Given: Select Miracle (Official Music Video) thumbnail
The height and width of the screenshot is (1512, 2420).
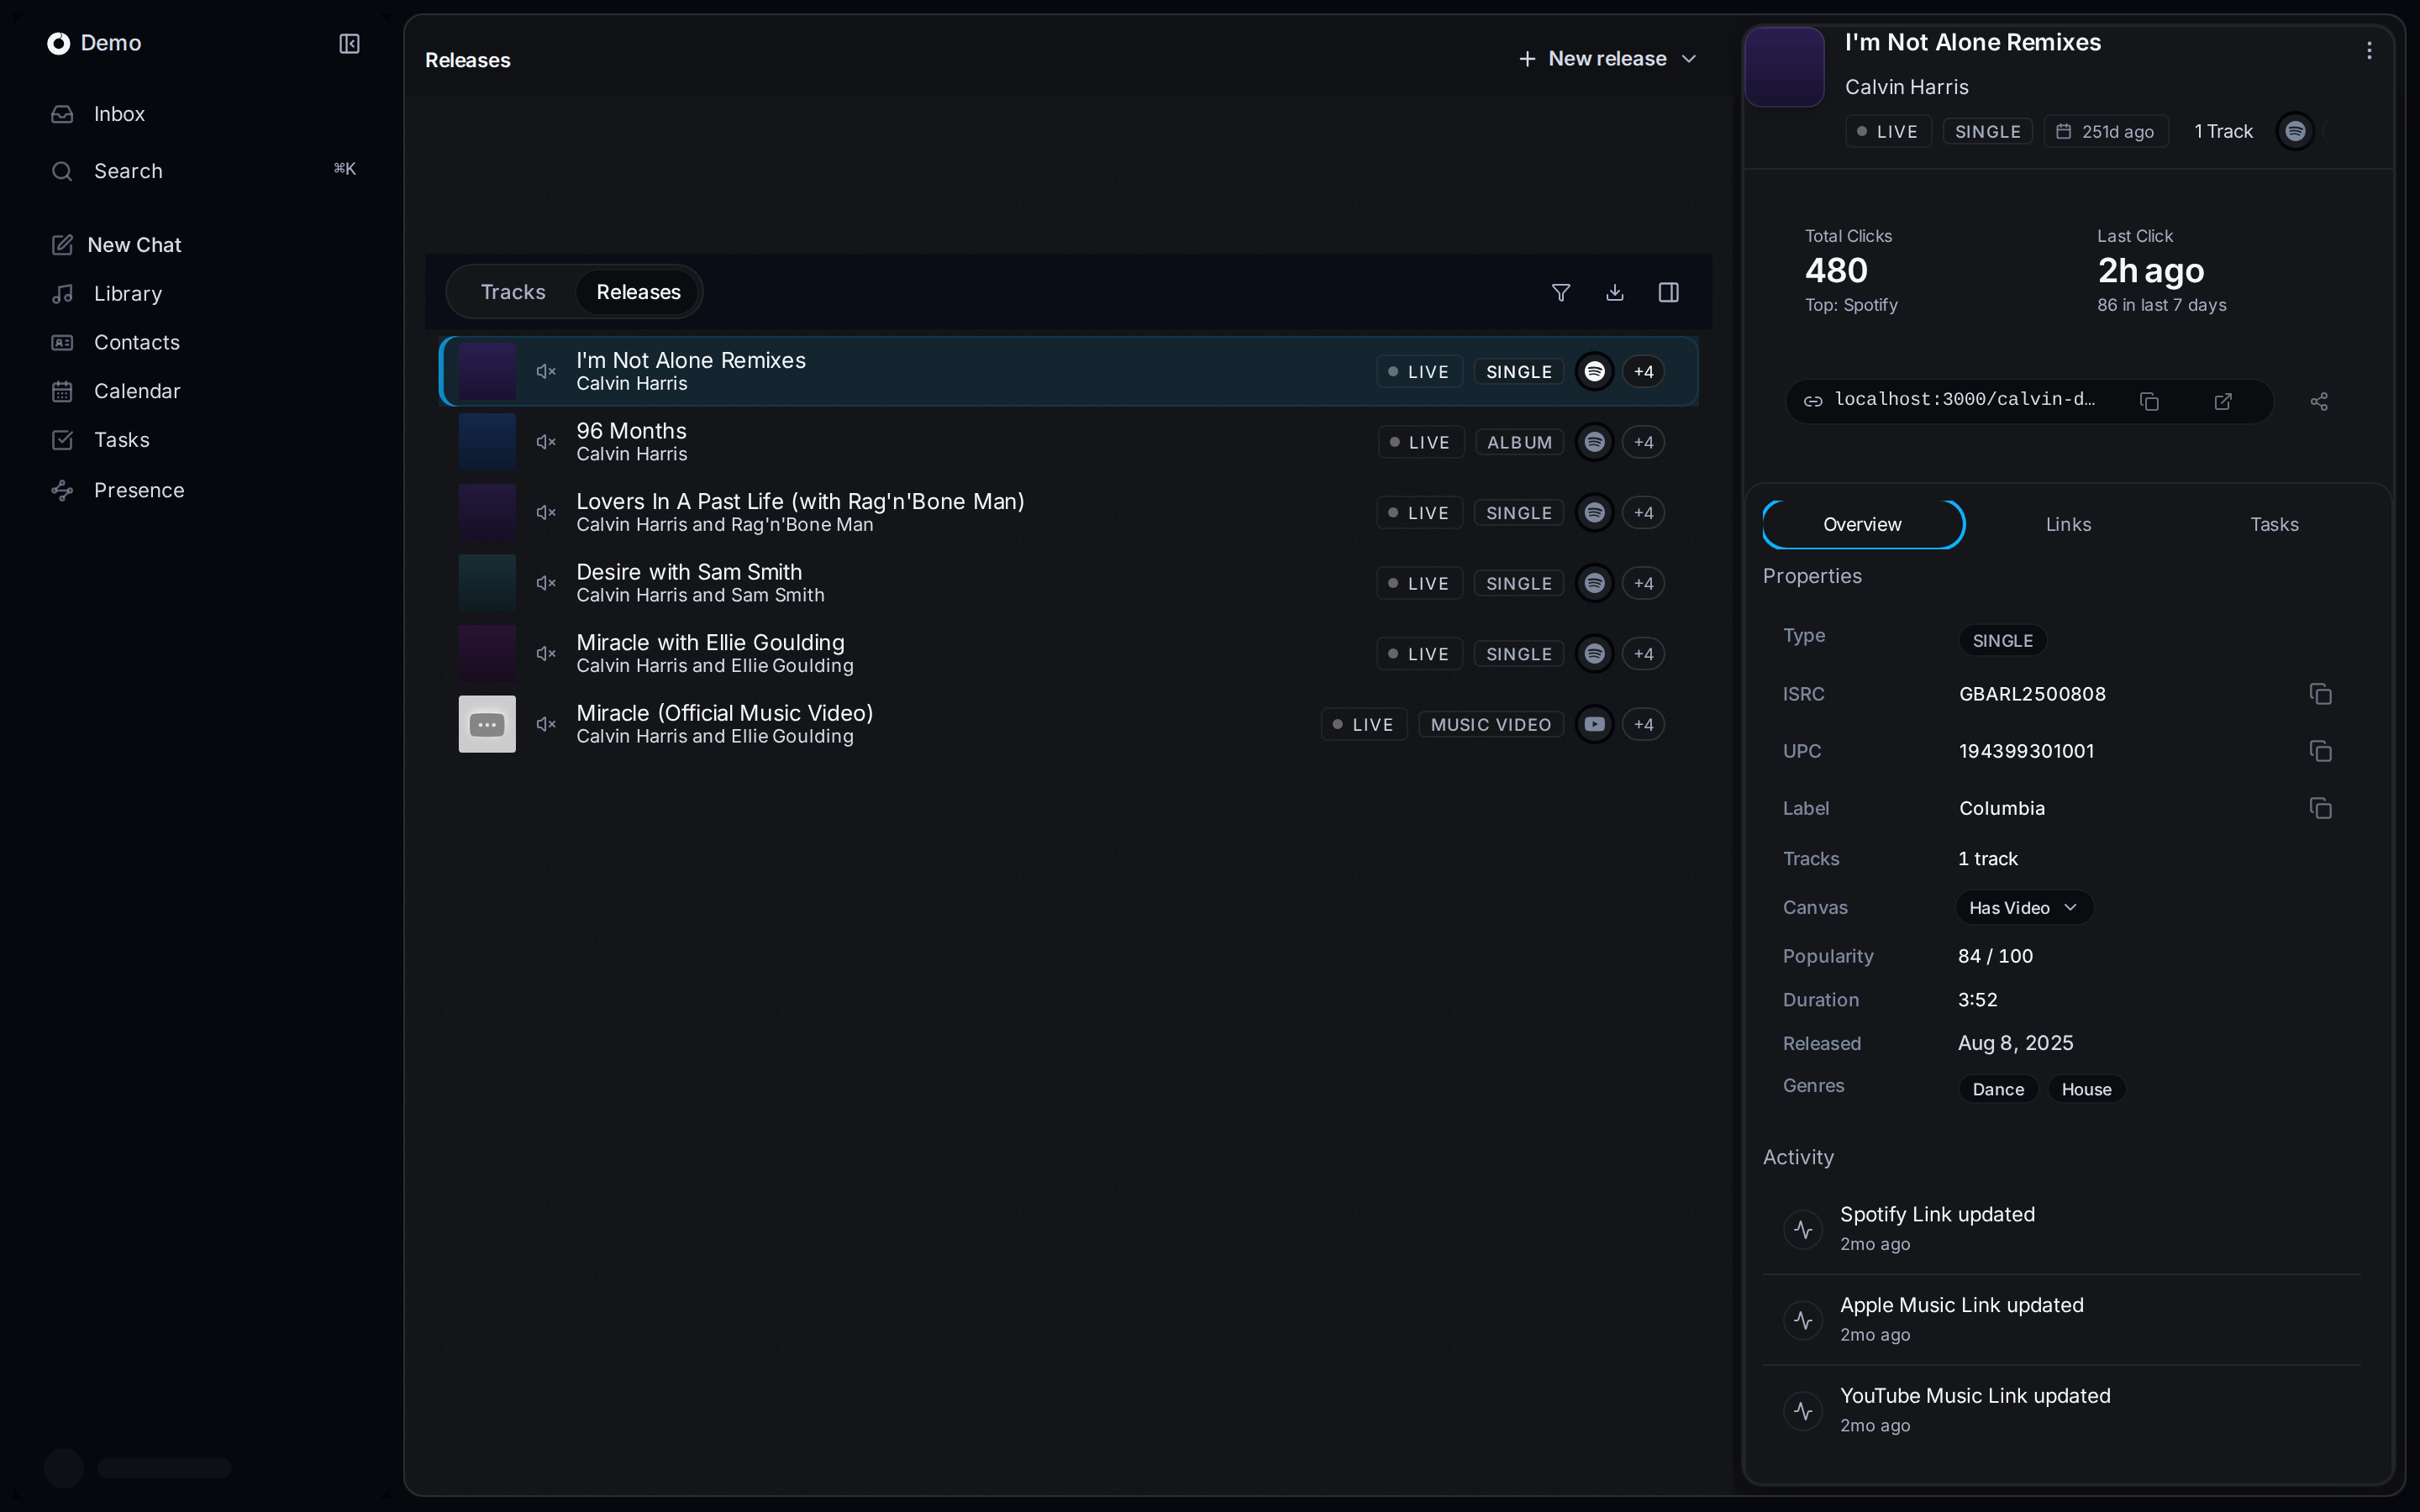Looking at the screenshot, I should point(487,724).
